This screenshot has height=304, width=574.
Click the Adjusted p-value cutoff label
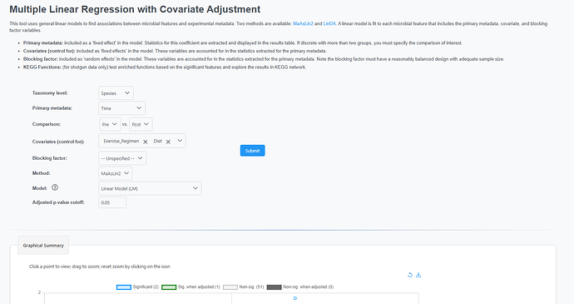58,202
